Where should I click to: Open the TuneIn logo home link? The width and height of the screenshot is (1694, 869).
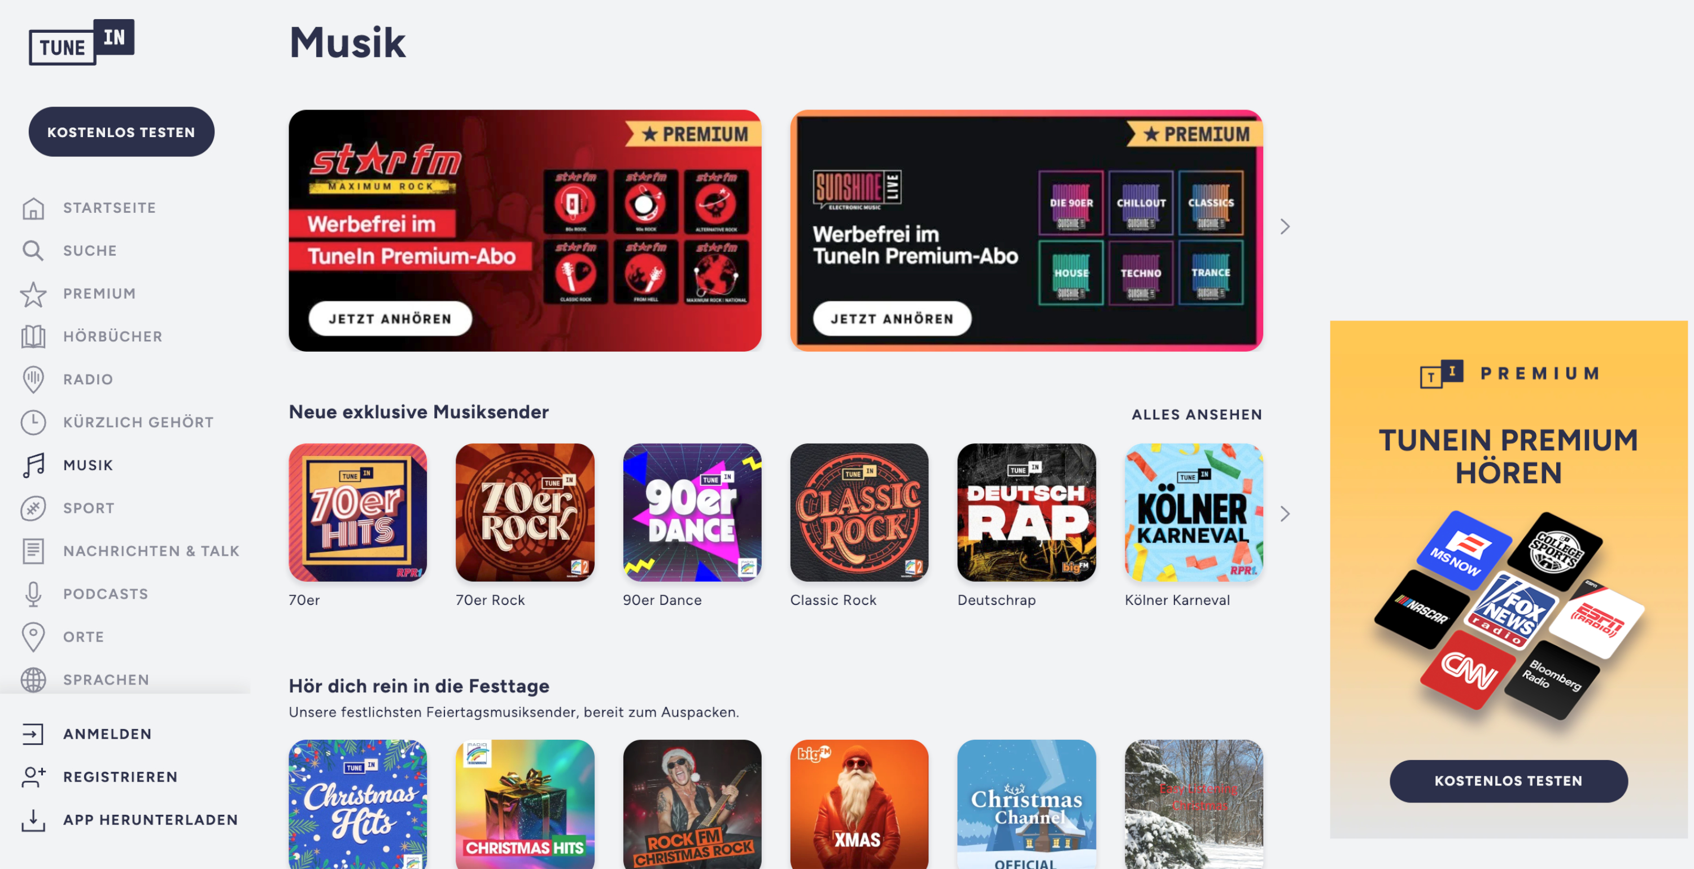[81, 42]
